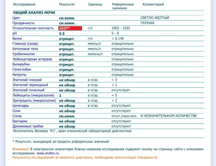Click the "Исследование" column header
Image resolution: width=216 pixels, height=166 pixels.
click(x=24, y=4)
